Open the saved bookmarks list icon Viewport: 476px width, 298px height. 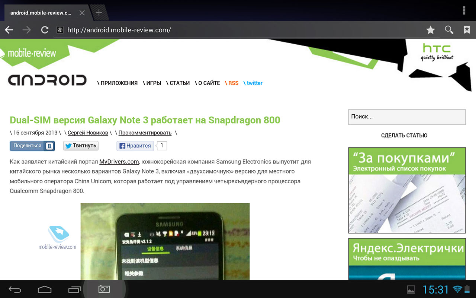point(467,30)
